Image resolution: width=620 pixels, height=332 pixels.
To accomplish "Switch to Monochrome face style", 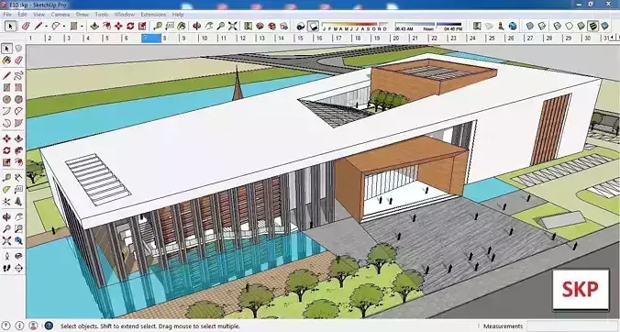I will tap(605, 26).
